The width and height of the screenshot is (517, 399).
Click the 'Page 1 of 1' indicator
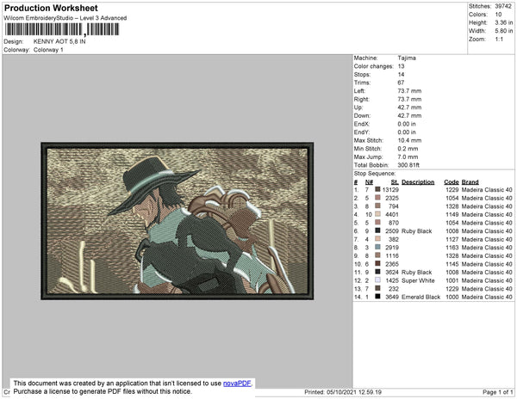498,392
